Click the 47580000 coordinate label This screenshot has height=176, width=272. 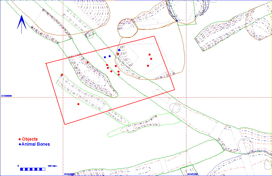click(6, 95)
